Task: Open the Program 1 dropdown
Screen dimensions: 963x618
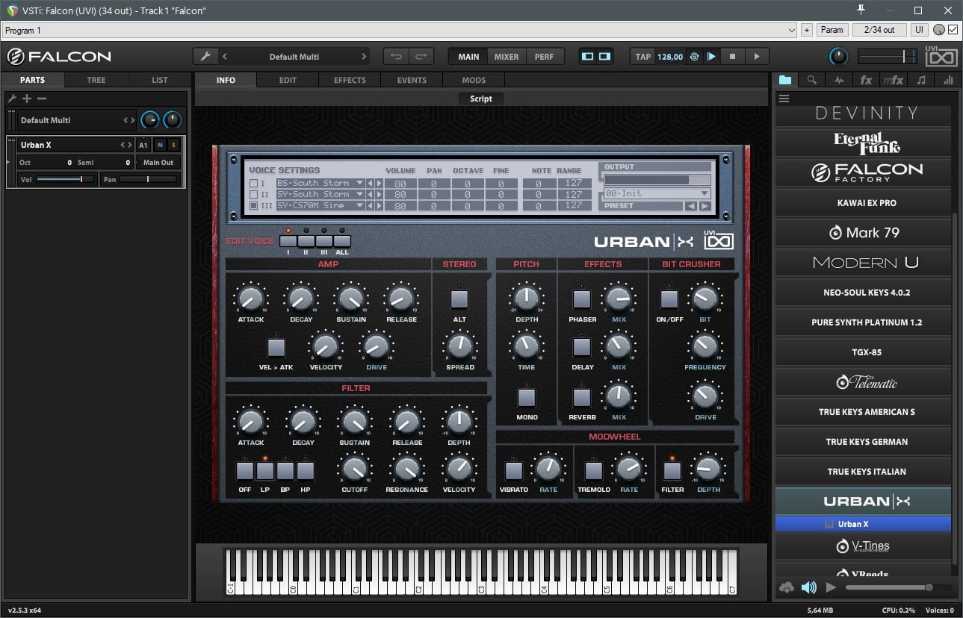Action: click(x=400, y=30)
